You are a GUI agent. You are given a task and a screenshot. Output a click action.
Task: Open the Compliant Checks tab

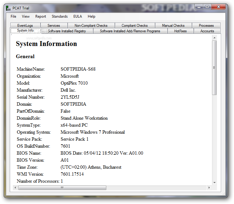click(x=135, y=26)
